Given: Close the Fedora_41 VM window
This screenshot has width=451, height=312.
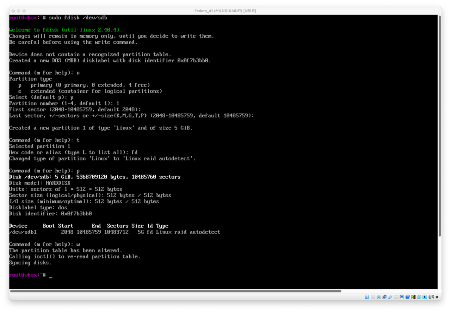Looking at the screenshot, I should coord(13,11).
